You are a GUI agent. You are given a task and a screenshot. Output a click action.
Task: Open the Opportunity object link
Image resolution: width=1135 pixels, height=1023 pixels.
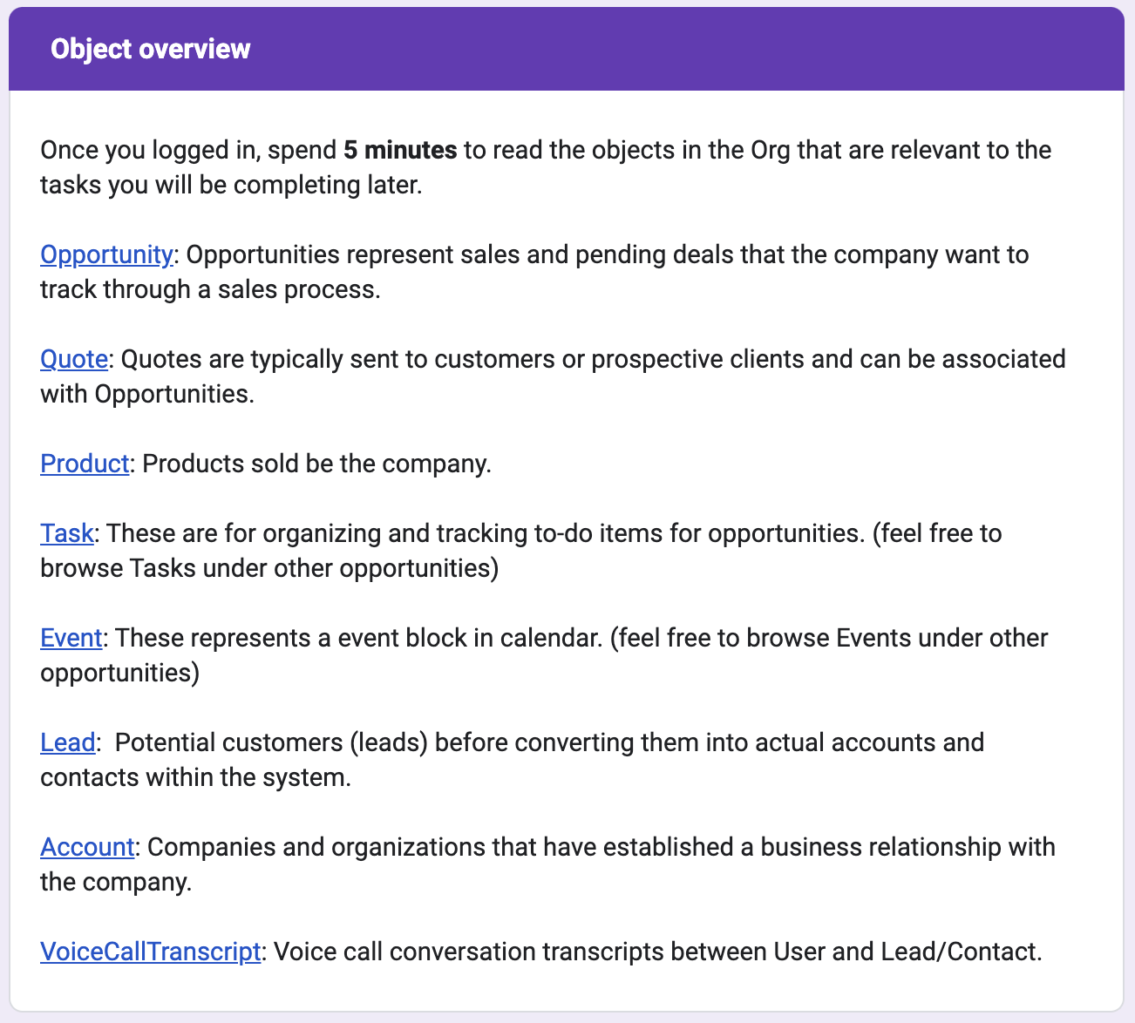(x=106, y=254)
